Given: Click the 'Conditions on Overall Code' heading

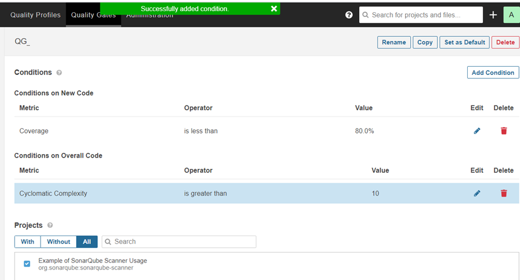Looking at the screenshot, I should [58, 156].
